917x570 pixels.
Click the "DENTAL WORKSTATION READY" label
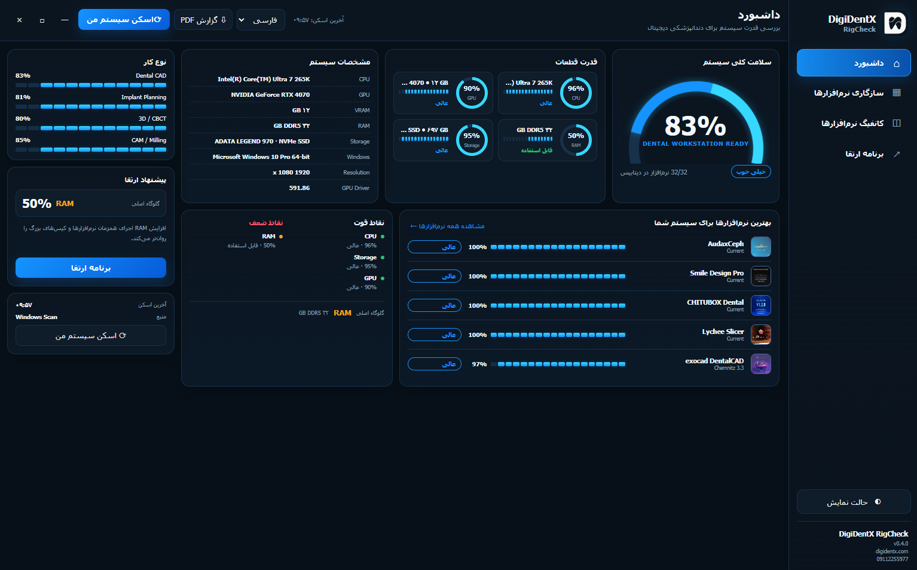pos(696,144)
